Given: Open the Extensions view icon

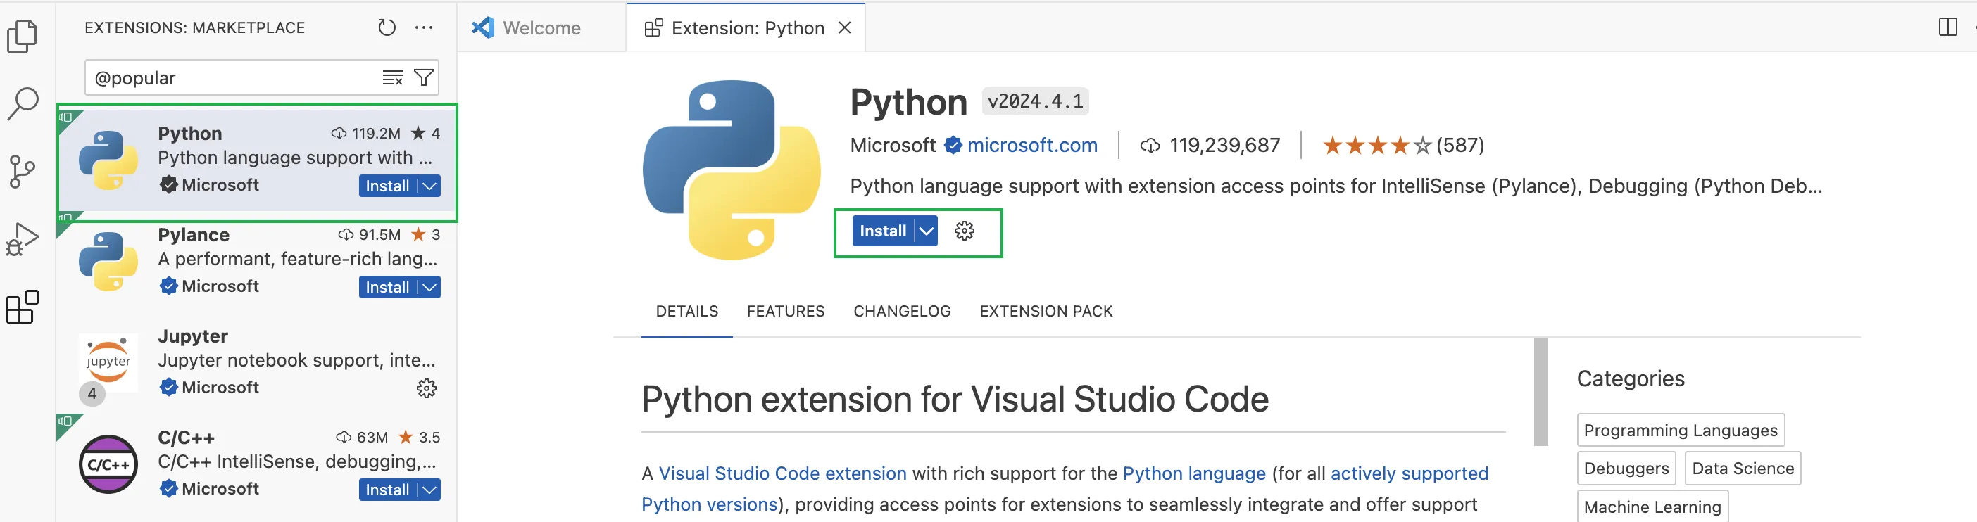Looking at the screenshot, I should click(23, 307).
